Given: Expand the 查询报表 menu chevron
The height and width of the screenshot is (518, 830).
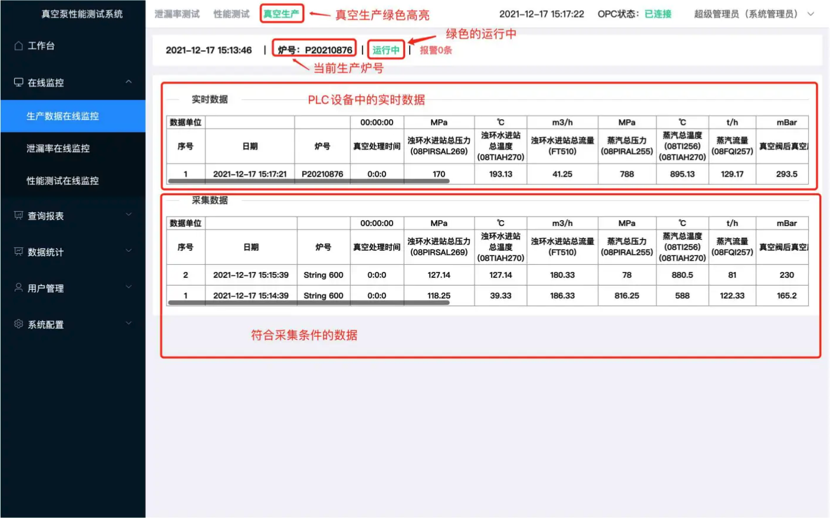Looking at the screenshot, I should click(129, 215).
